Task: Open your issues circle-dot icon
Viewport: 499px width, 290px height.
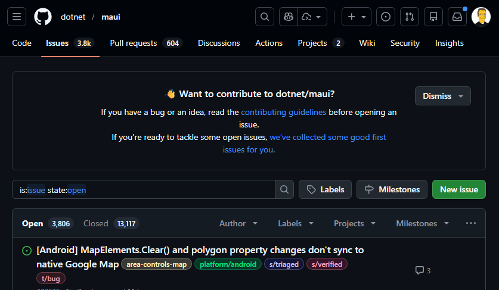Action: point(385,17)
